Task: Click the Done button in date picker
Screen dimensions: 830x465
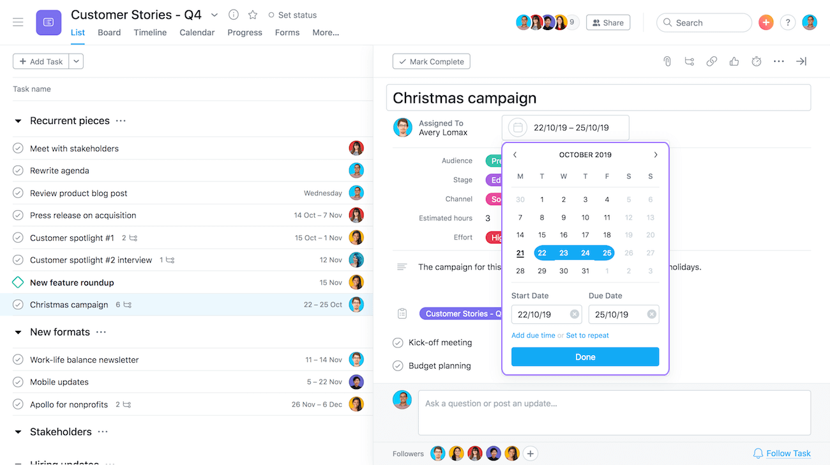Action: pos(585,357)
